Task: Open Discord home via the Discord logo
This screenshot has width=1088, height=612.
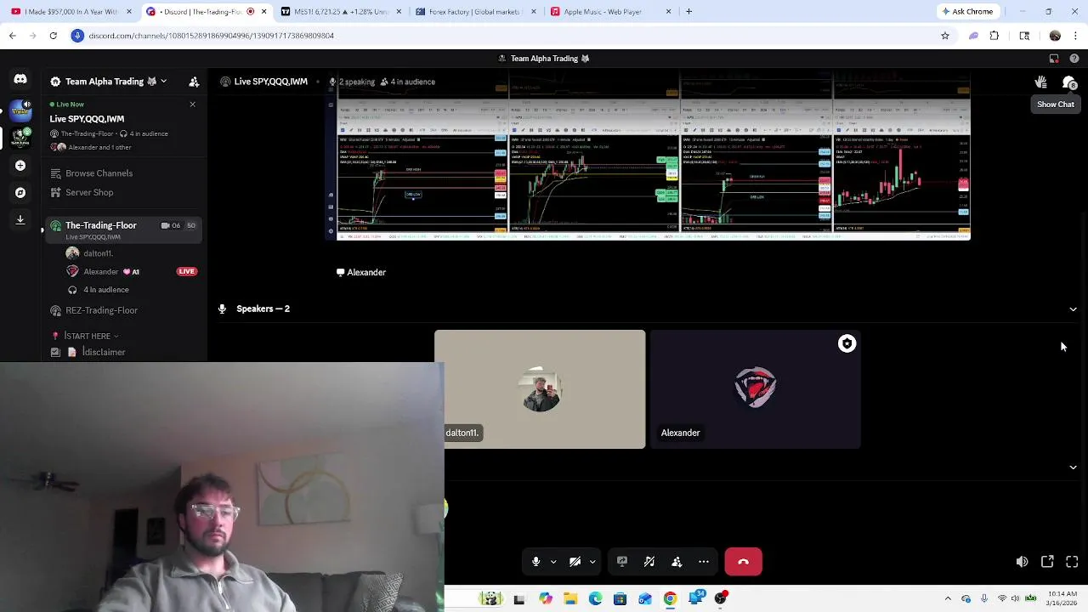Action: pos(20,79)
